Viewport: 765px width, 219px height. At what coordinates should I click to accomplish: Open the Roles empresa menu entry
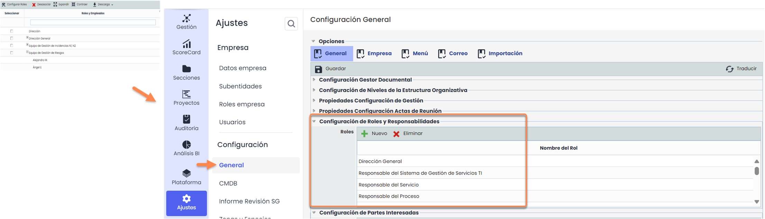tap(242, 104)
